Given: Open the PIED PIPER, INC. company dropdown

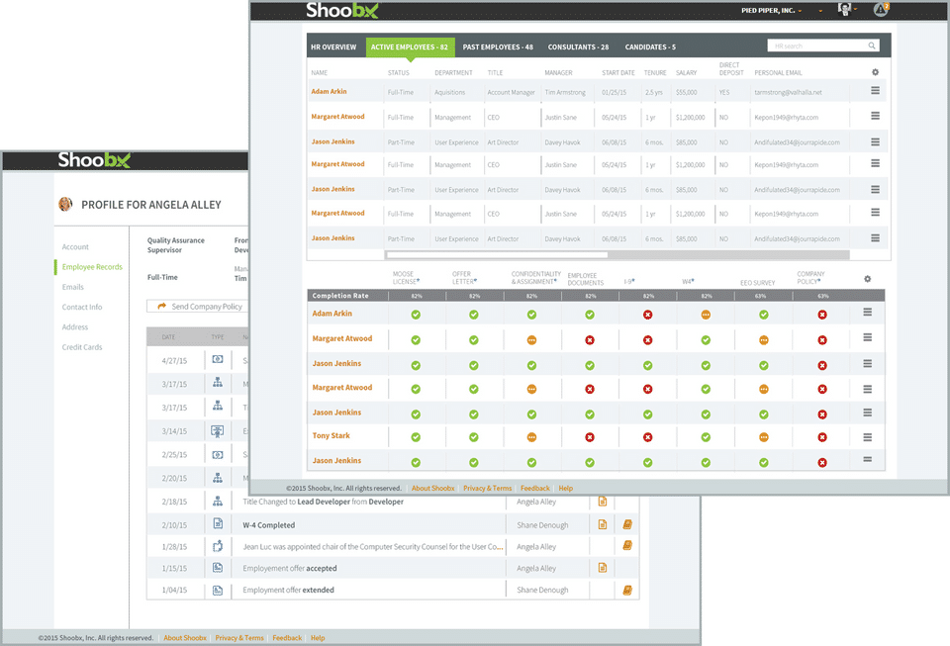Looking at the screenshot, I should [771, 10].
